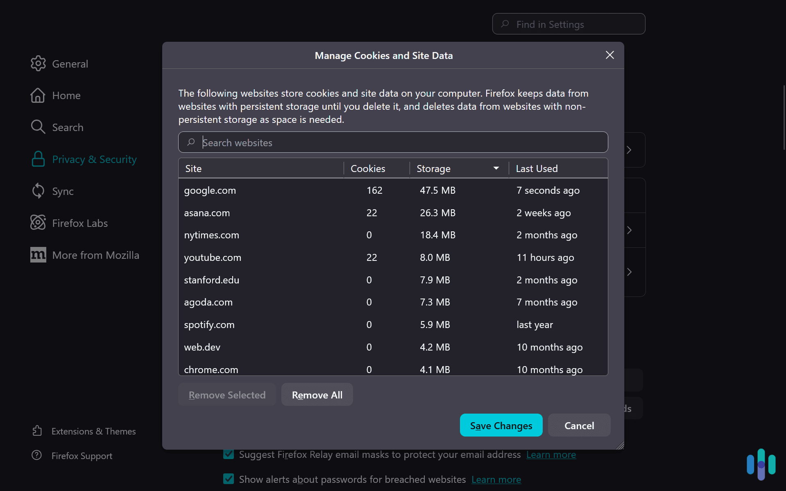Click the 162 cookies count
Image resolution: width=786 pixels, height=491 pixels.
[x=374, y=190]
